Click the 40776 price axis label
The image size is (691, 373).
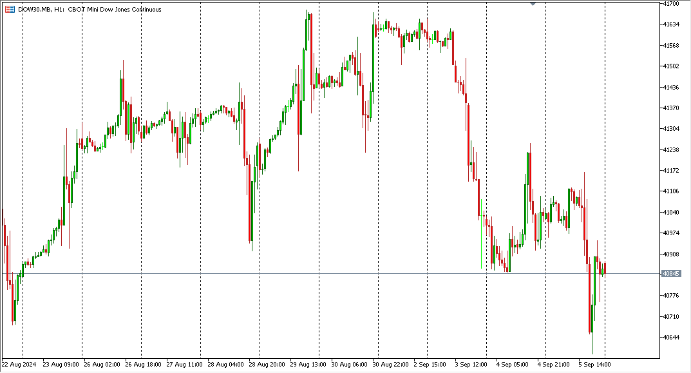tap(671, 296)
